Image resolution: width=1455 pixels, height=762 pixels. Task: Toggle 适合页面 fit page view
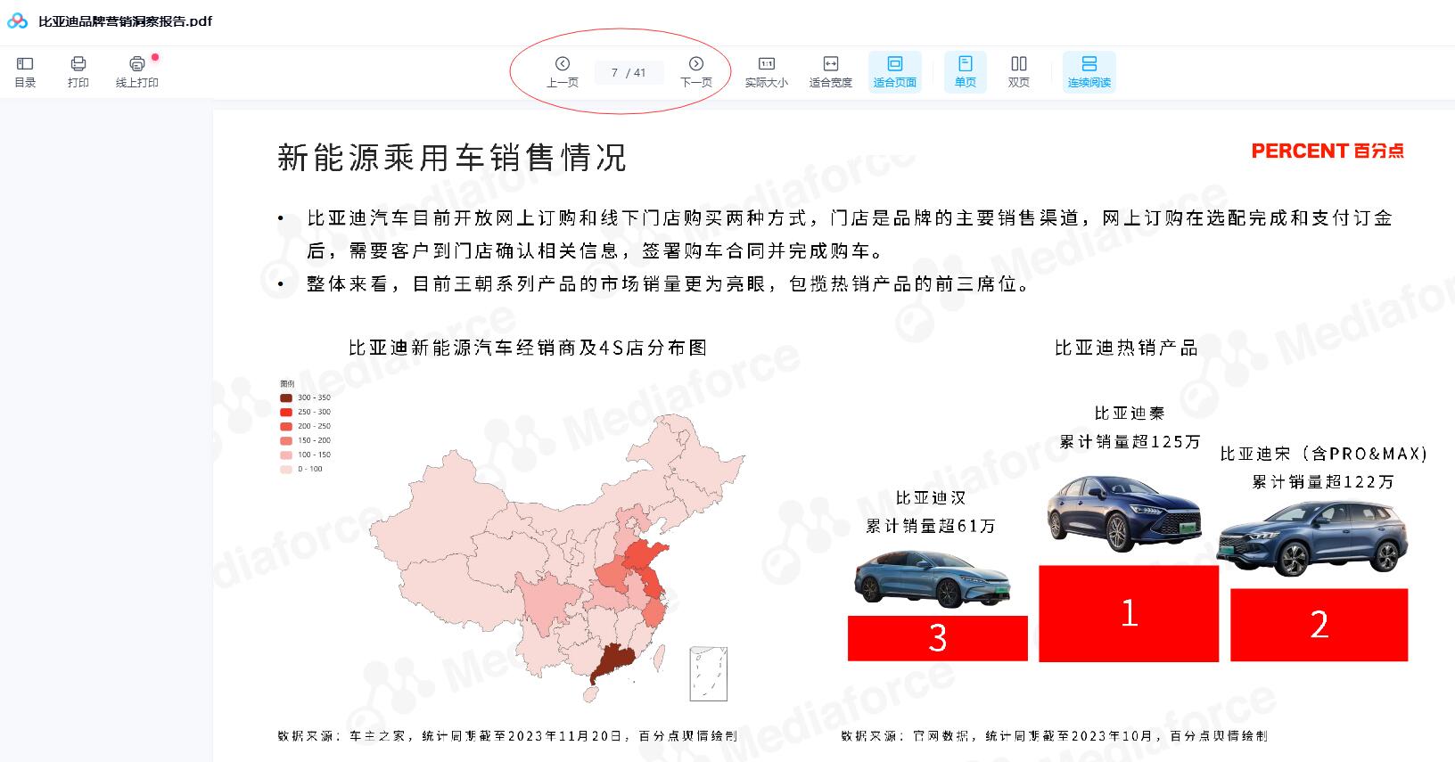(895, 71)
